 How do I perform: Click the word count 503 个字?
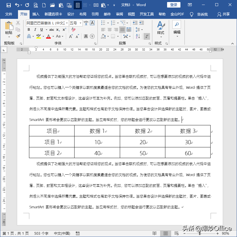pyautogui.click(x=41, y=233)
